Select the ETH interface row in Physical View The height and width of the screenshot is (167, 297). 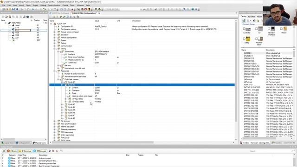coord(24,28)
